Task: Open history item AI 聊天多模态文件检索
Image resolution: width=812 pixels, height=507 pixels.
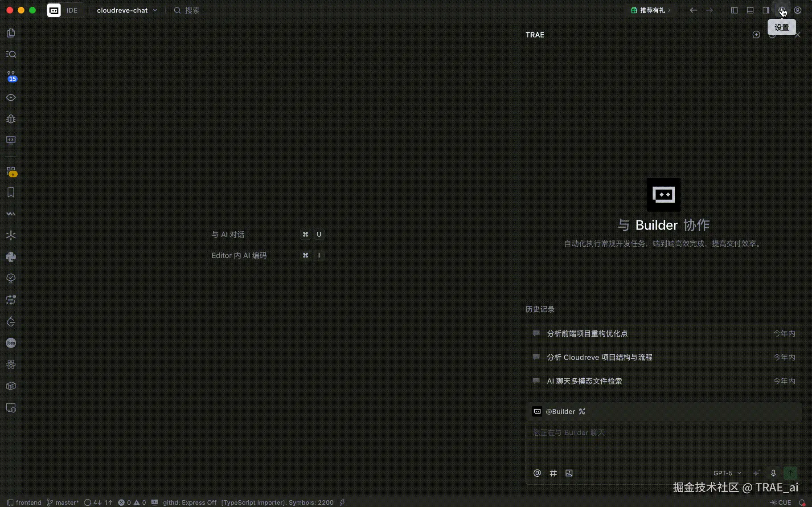Action: (664, 381)
